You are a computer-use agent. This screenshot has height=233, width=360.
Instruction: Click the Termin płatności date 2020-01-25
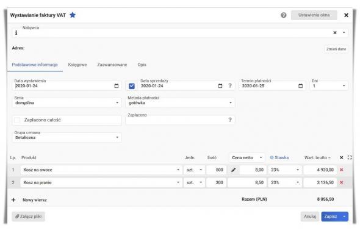(x=253, y=86)
